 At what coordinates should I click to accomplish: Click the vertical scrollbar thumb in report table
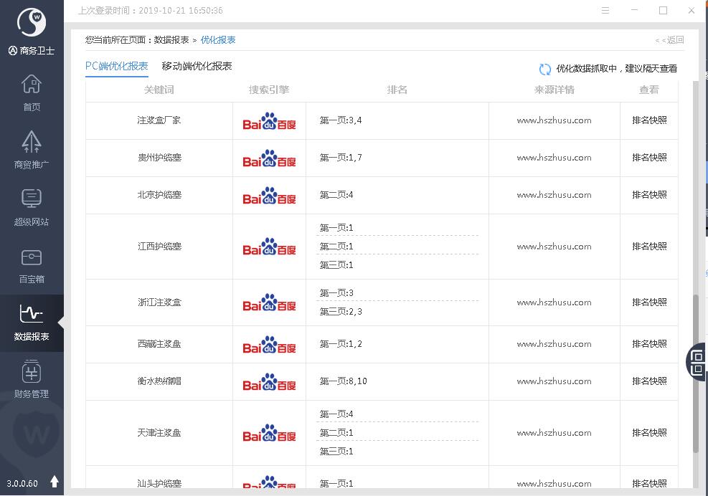695,373
